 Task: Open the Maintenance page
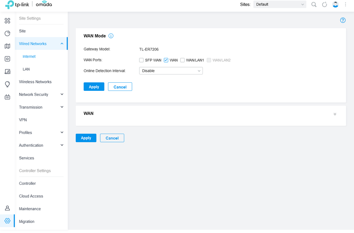tap(30, 209)
